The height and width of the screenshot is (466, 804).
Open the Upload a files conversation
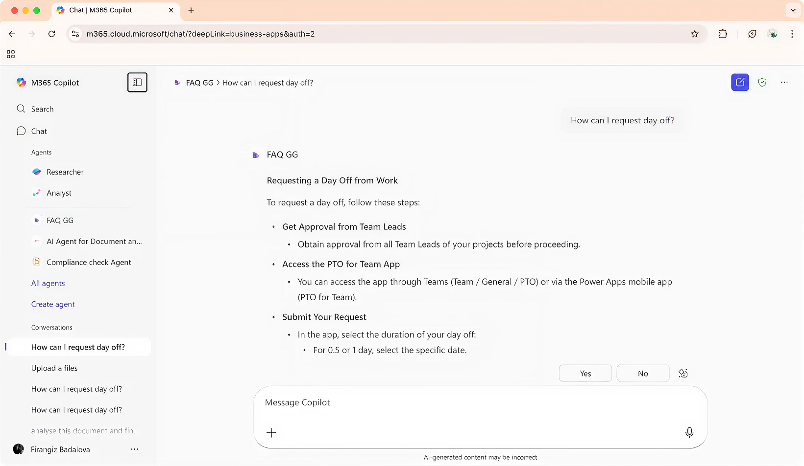54,368
